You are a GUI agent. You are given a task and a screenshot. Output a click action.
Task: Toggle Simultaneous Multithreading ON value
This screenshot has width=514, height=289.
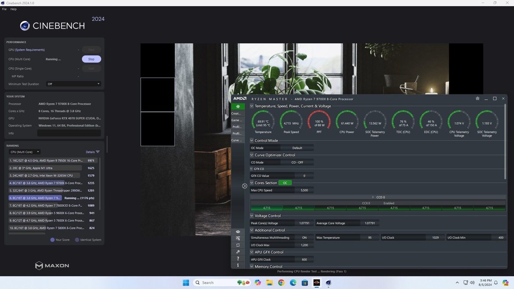(304, 238)
